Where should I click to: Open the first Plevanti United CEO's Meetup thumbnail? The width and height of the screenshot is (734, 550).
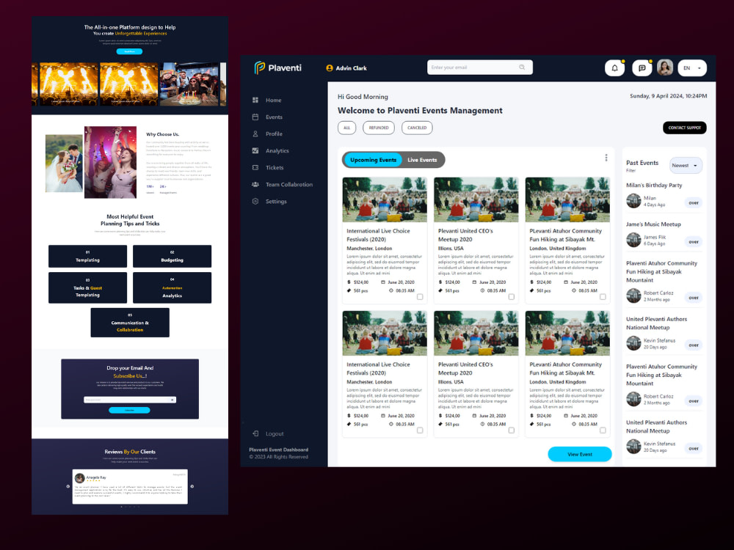476,199
